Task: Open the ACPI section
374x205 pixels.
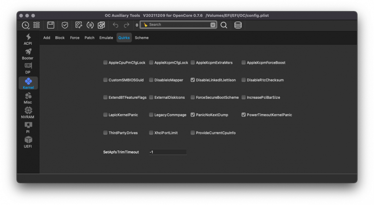Action: pyautogui.click(x=28, y=40)
